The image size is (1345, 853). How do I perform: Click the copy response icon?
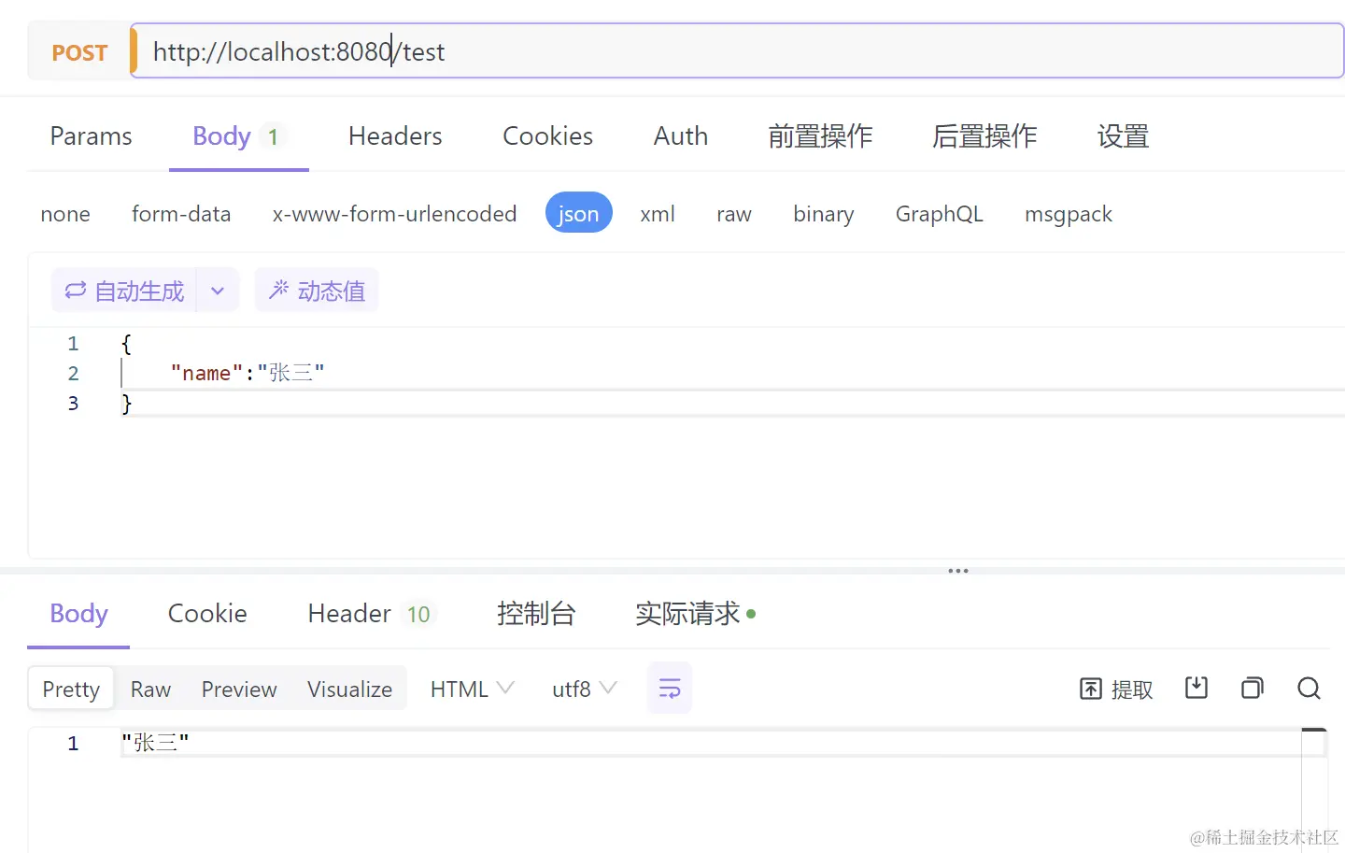click(1253, 689)
